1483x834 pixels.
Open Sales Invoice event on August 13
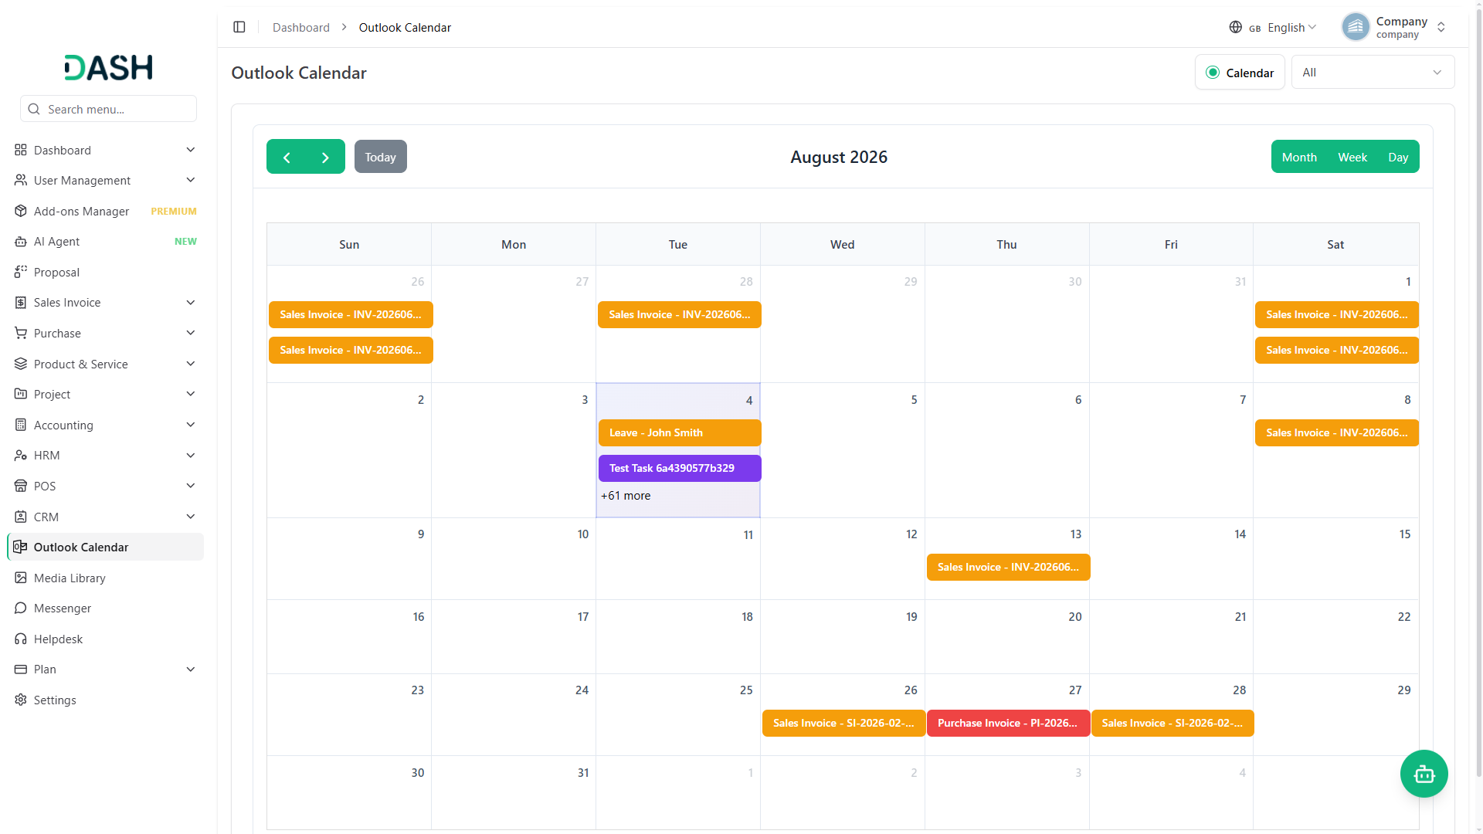1008,567
